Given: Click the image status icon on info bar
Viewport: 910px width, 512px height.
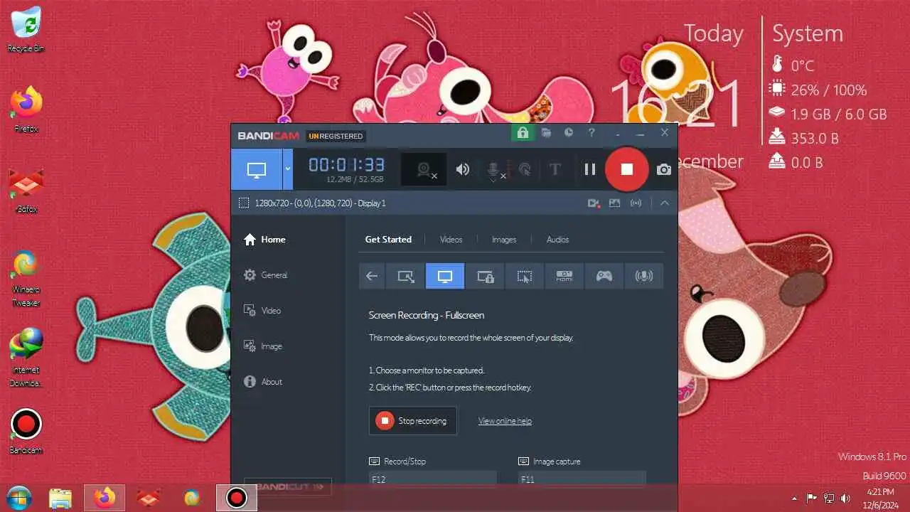Looking at the screenshot, I should coord(614,203).
